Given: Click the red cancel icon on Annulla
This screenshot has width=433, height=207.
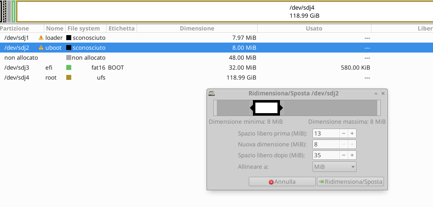Looking at the screenshot, I should [271, 182].
